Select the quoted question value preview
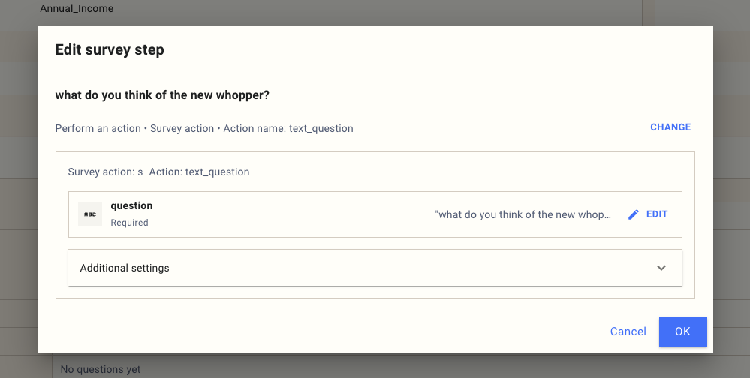 523,214
